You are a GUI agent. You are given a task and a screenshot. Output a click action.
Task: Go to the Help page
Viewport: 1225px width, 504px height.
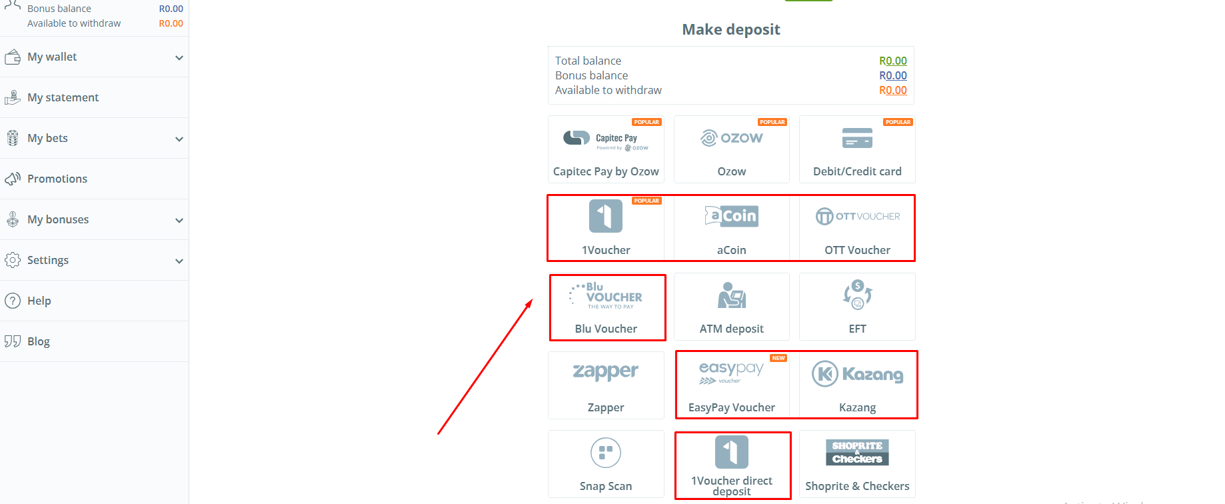point(39,301)
